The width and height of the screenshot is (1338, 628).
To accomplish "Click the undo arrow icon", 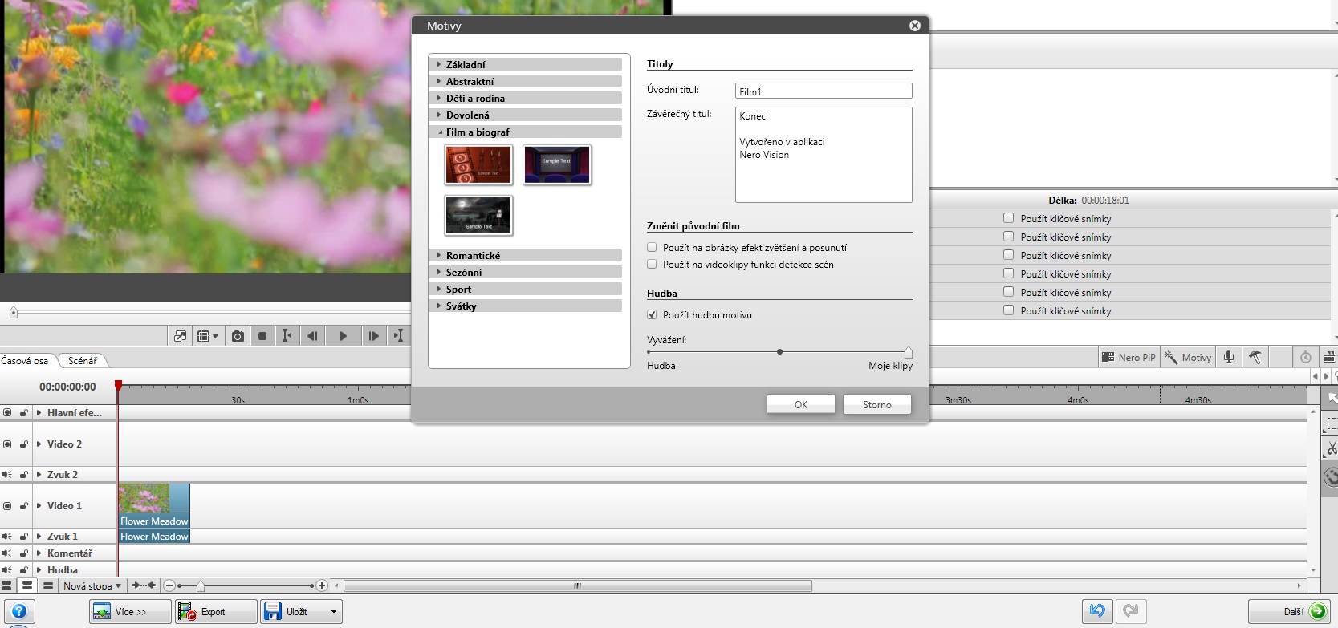I will pos(1096,611).
